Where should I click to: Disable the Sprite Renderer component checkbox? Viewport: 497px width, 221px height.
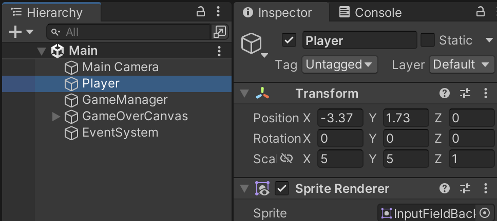click(x=282, y=189)
